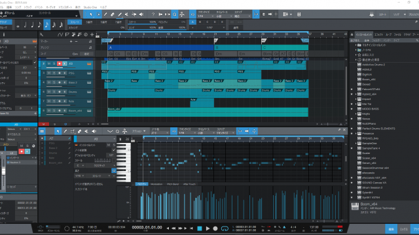Open the track list wrench settings icon
Viewport: 419px width, 235px height.
[42, 35]
